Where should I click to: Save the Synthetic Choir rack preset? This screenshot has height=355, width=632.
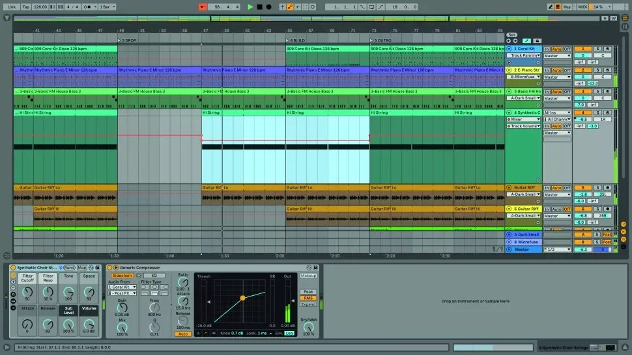(x=98, y=267)
